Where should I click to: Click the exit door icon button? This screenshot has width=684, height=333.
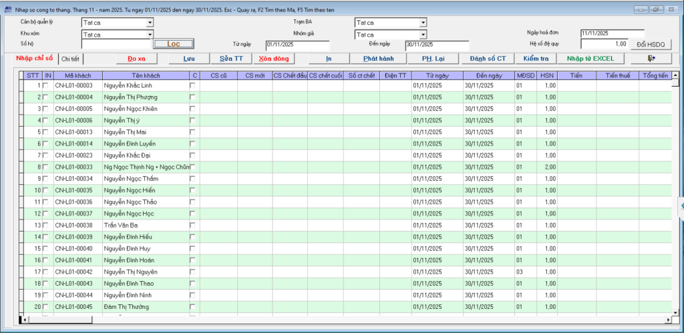coord(651,59)
